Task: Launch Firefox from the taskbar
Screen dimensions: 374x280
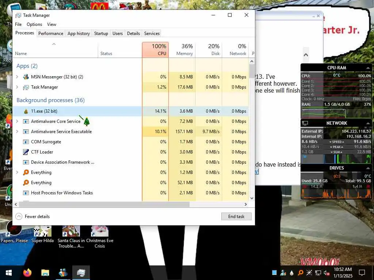Action: (x=27, y=273)
